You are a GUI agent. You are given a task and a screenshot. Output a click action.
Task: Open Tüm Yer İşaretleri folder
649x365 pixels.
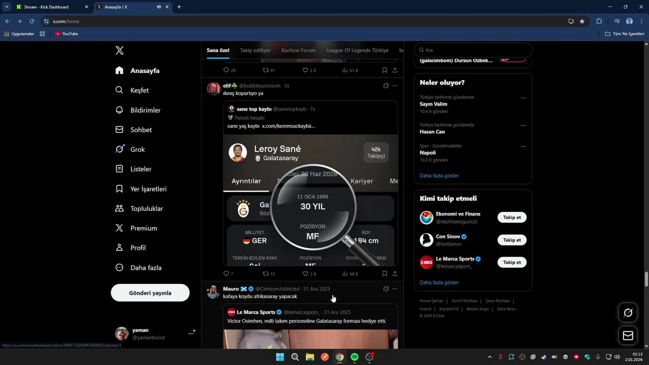(624, 33)
